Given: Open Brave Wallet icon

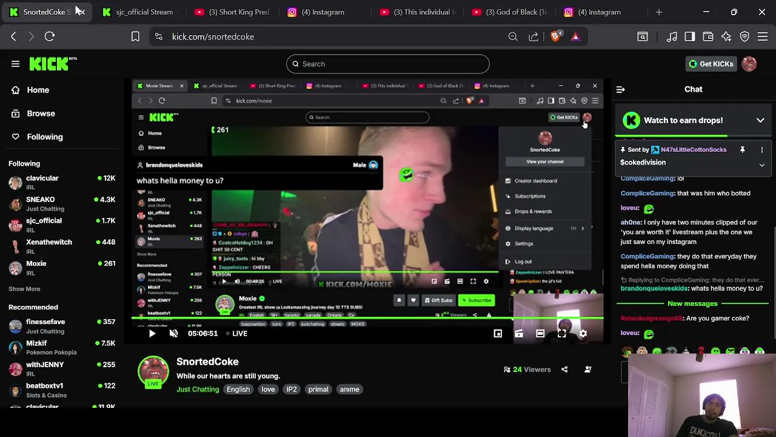Looking at the screenshot, I should [708, 36].
